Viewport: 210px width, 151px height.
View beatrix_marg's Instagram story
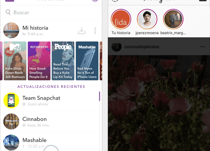coord(173,20)
